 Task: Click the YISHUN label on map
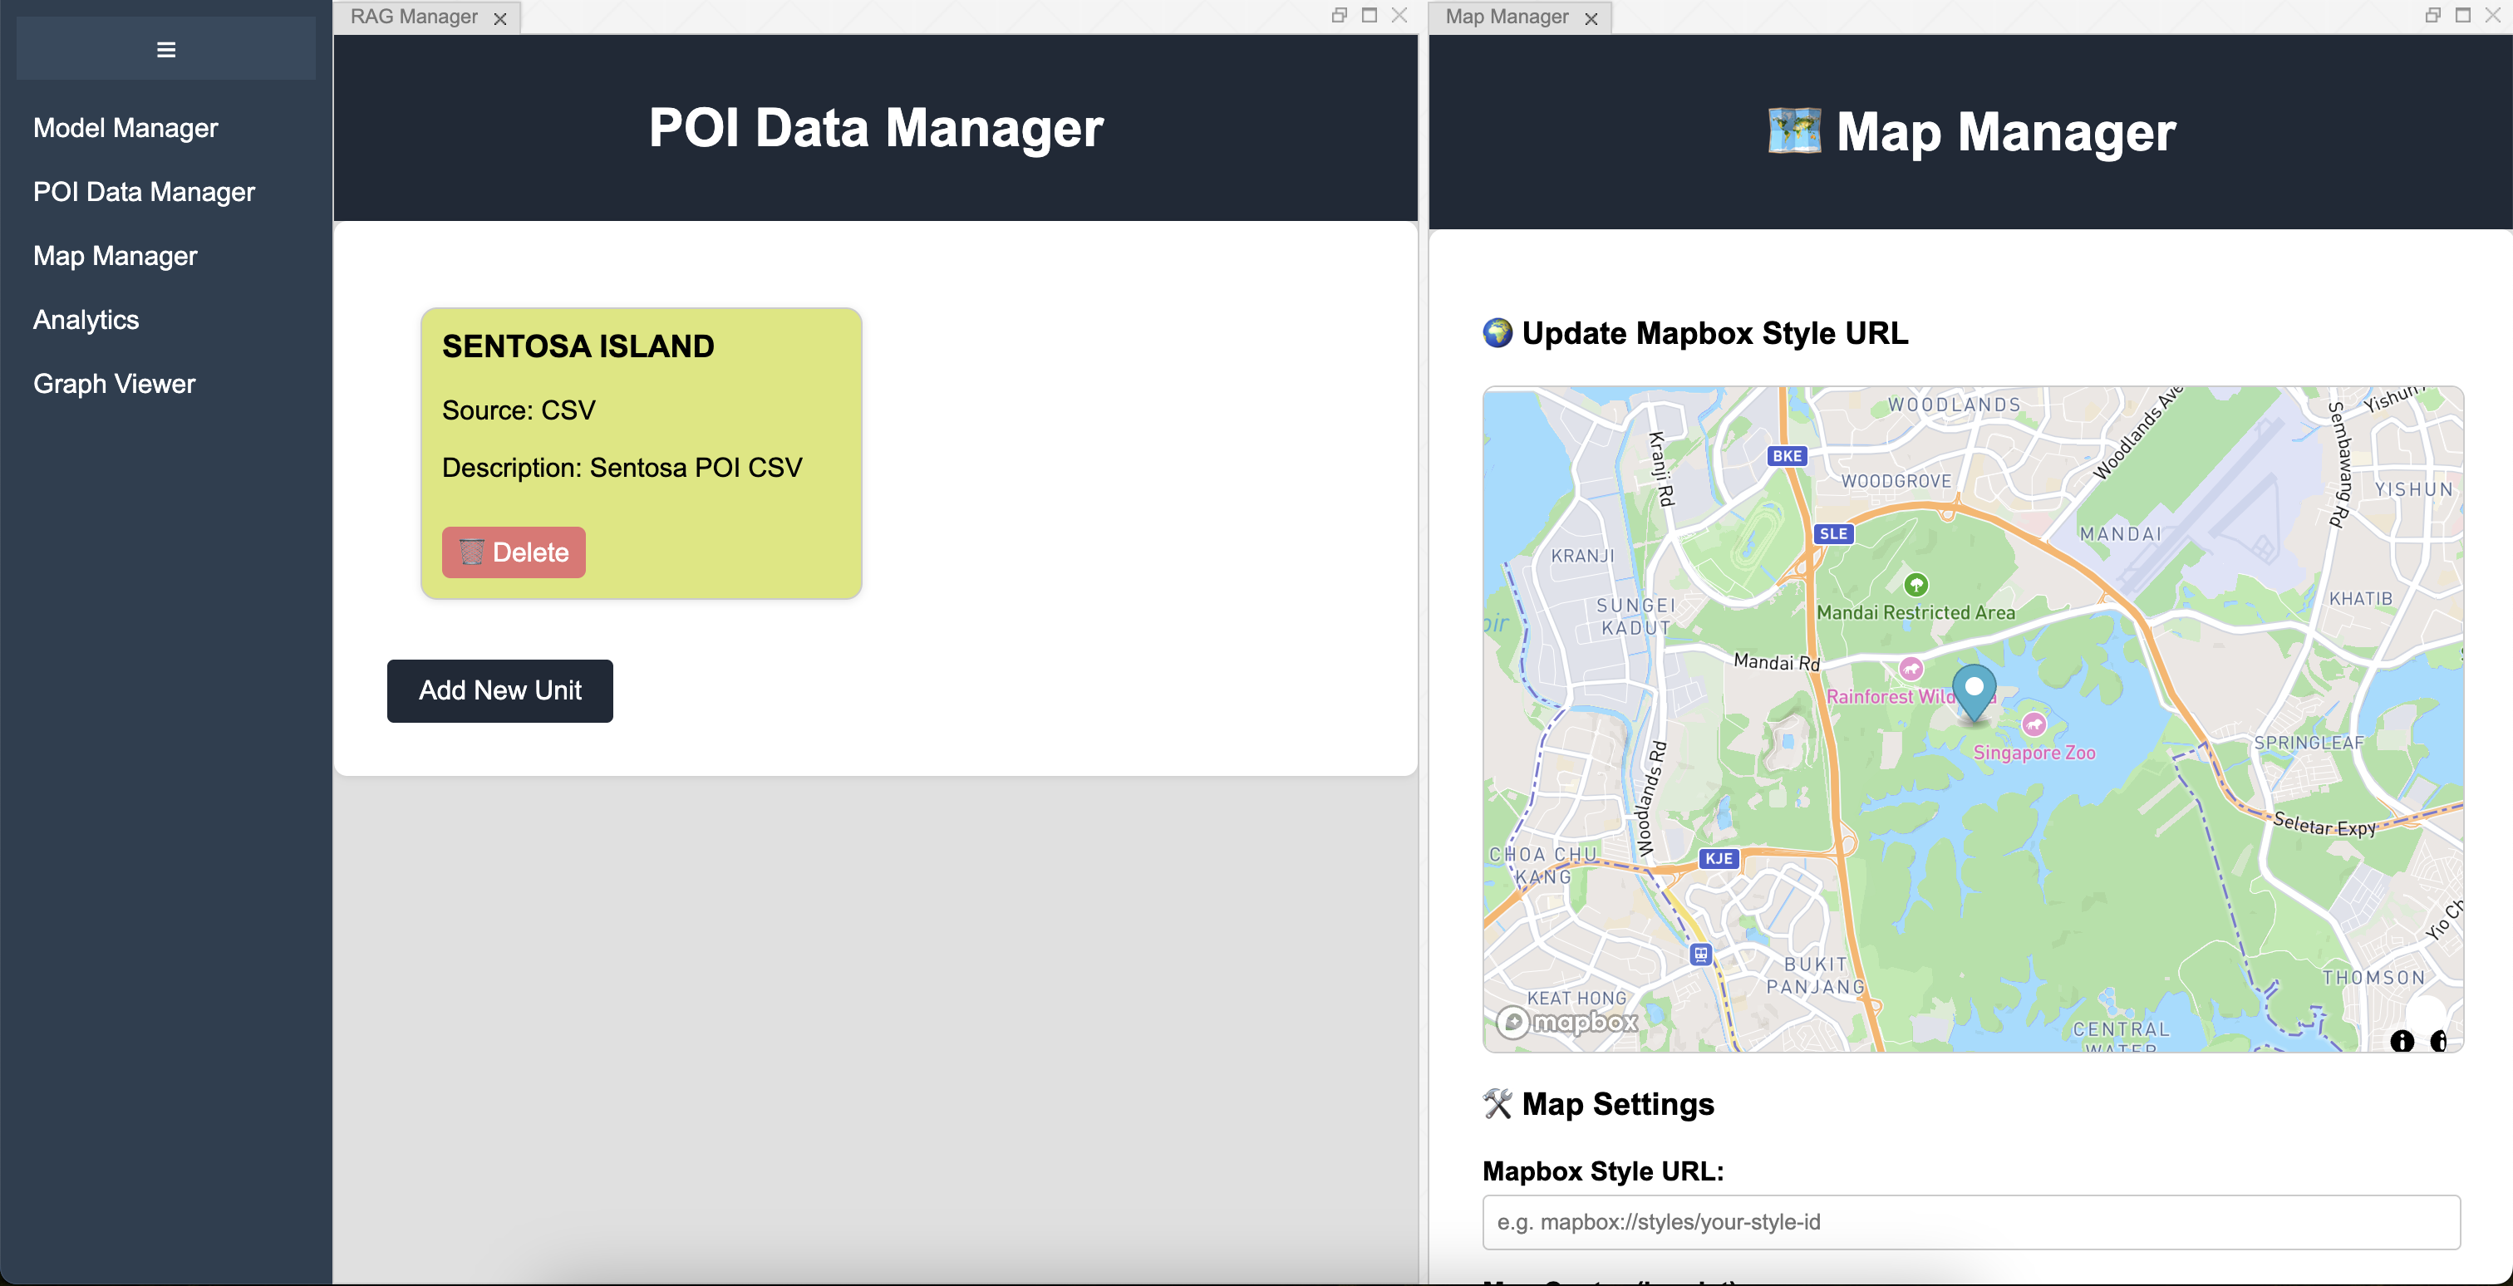point(2412,489)
